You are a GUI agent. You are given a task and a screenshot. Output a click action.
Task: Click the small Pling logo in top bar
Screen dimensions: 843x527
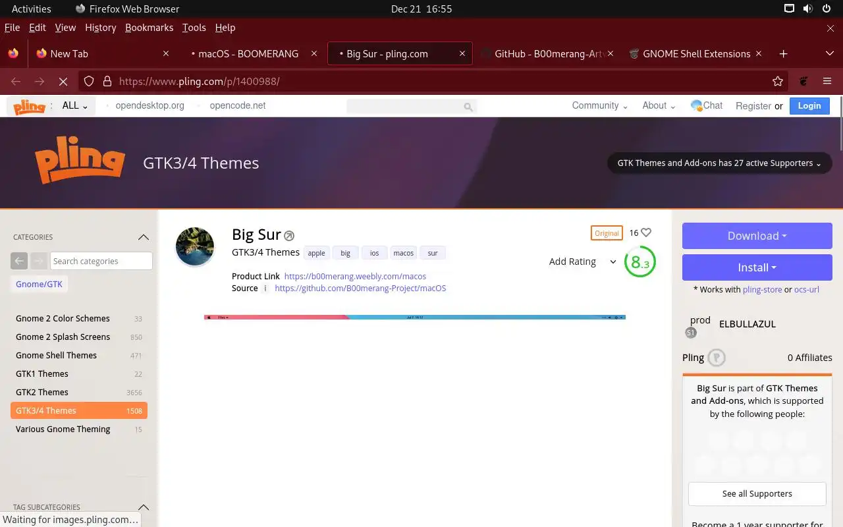[29, 106]
